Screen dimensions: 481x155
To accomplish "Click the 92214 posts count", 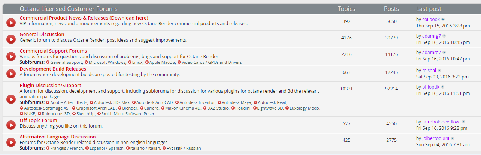I will pyautogui.click(x=391, y=89).
